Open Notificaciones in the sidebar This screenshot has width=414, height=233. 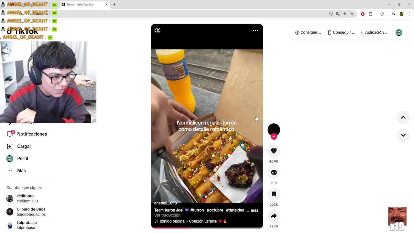[32, 134]
